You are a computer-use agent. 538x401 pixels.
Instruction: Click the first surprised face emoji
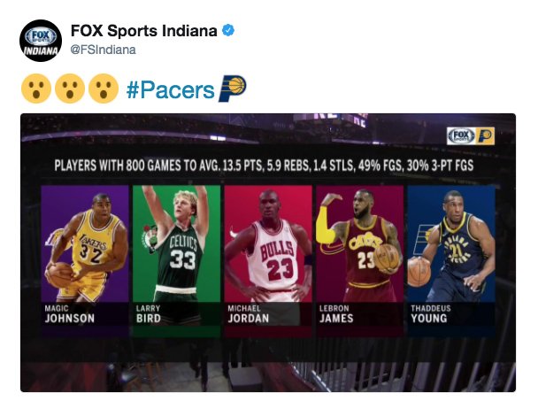35,89
